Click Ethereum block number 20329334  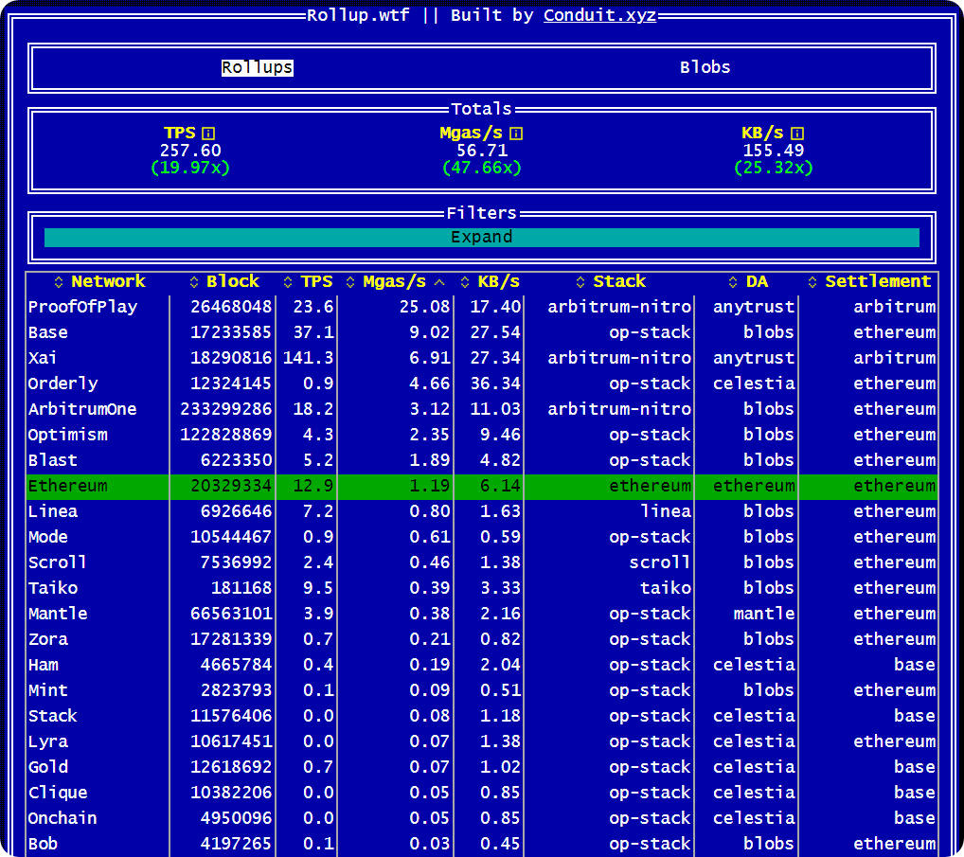(231, 487)
